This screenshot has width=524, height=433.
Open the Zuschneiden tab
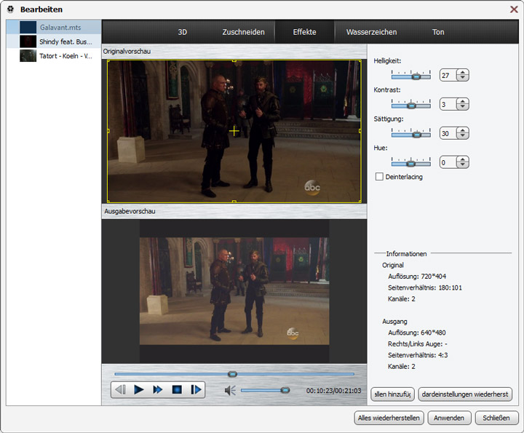[243, 32]
